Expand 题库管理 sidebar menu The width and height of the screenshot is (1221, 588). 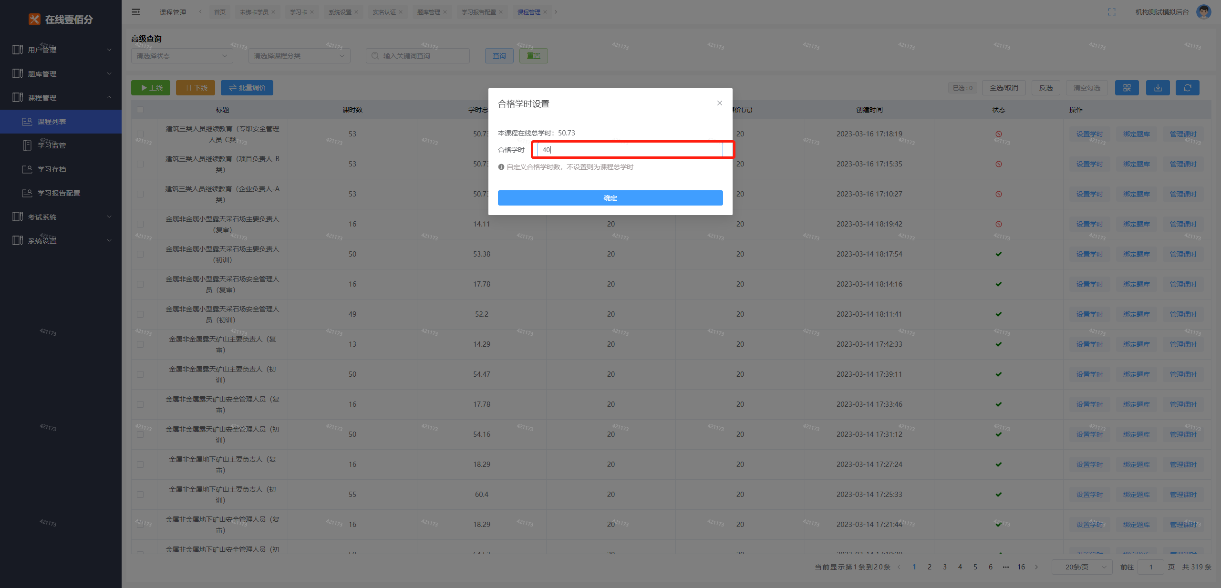61,73
